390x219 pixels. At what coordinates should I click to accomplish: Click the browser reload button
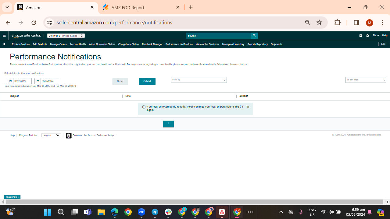pos(34,23)
